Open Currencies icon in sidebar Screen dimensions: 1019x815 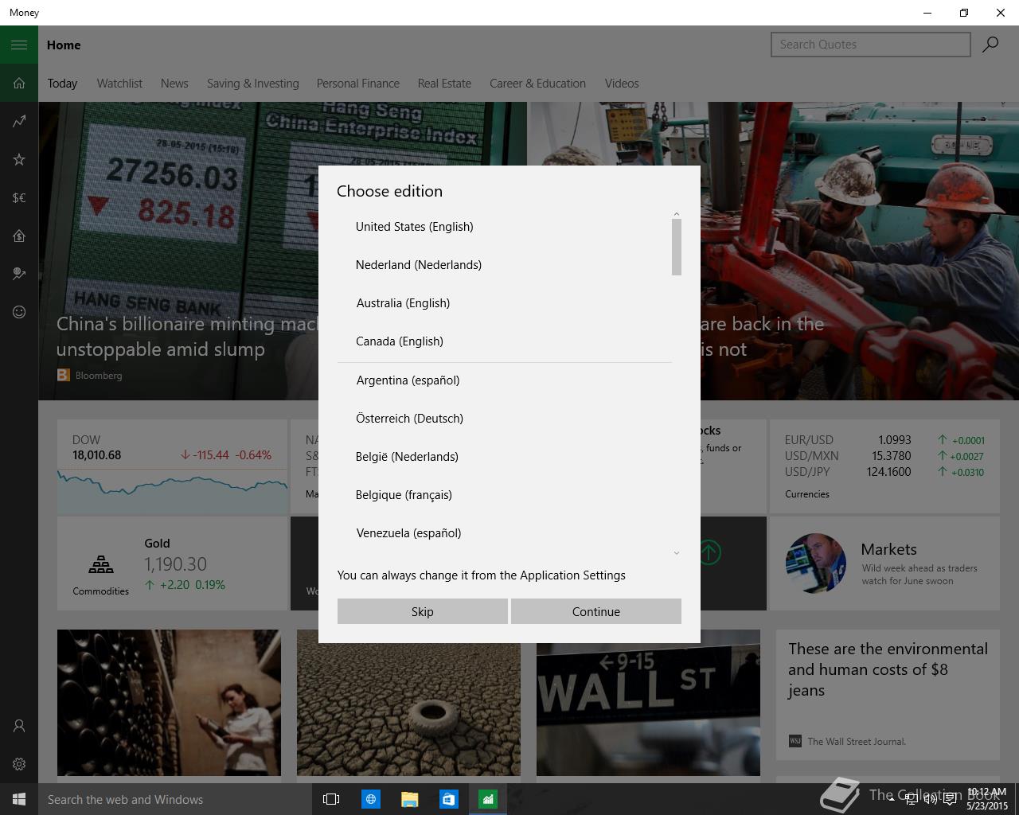click(19, 197)
